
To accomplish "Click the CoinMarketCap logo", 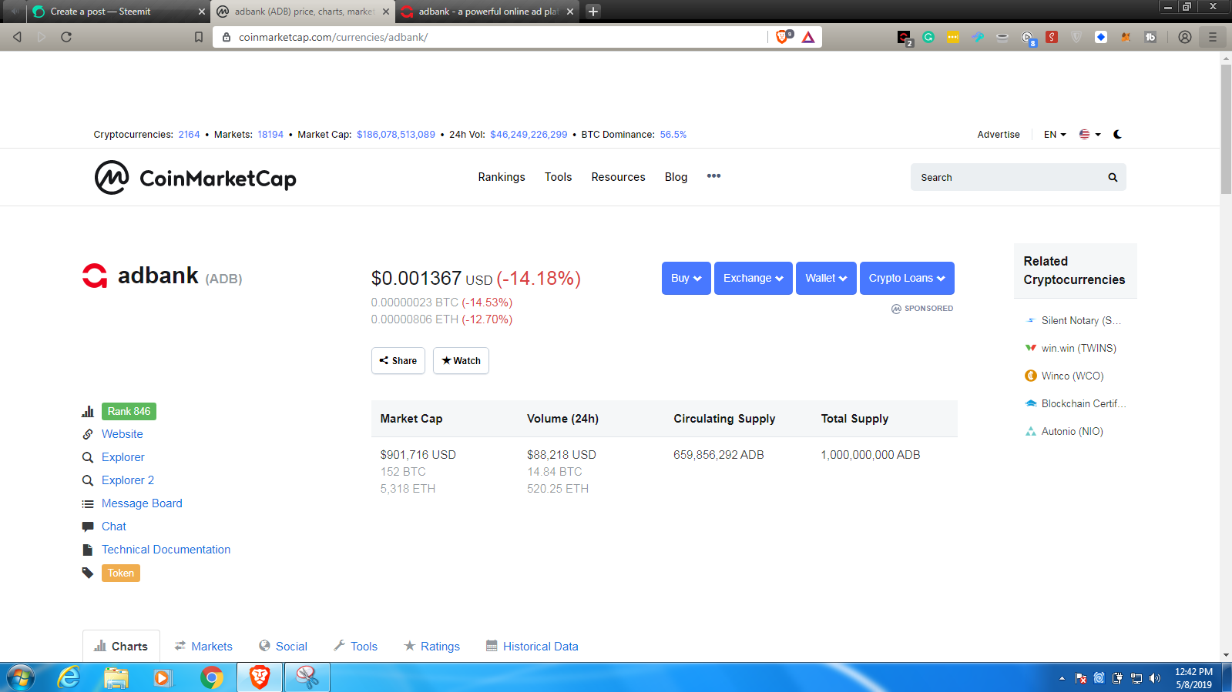I will (196, 178).
